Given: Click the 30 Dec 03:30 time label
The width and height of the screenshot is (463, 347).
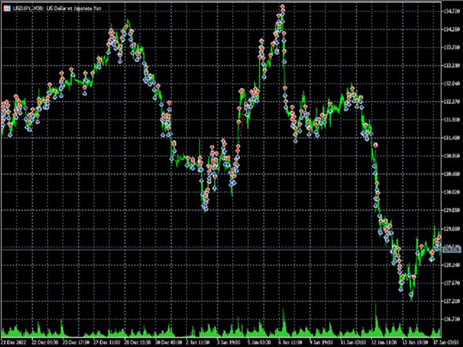Looking at the screenshot, I should tap(168, 342).
